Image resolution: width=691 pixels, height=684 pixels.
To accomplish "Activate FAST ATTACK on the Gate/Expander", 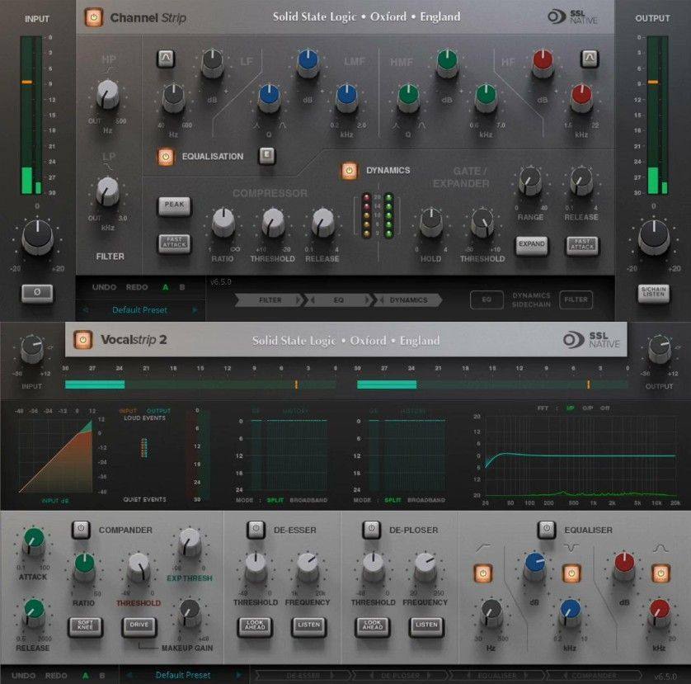I will coord(581,244).
